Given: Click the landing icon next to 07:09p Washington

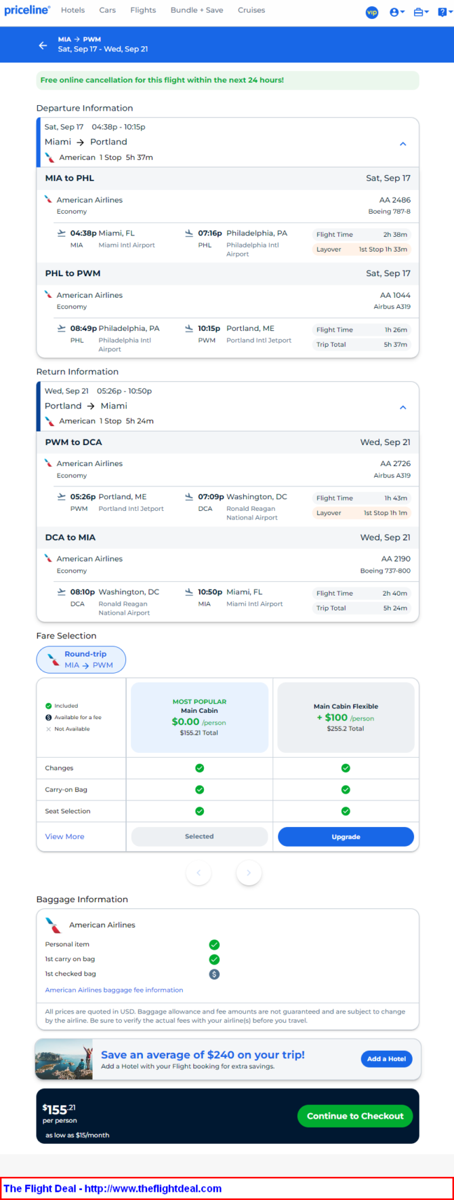Looking at the screenshot, I should click(189, 497).
